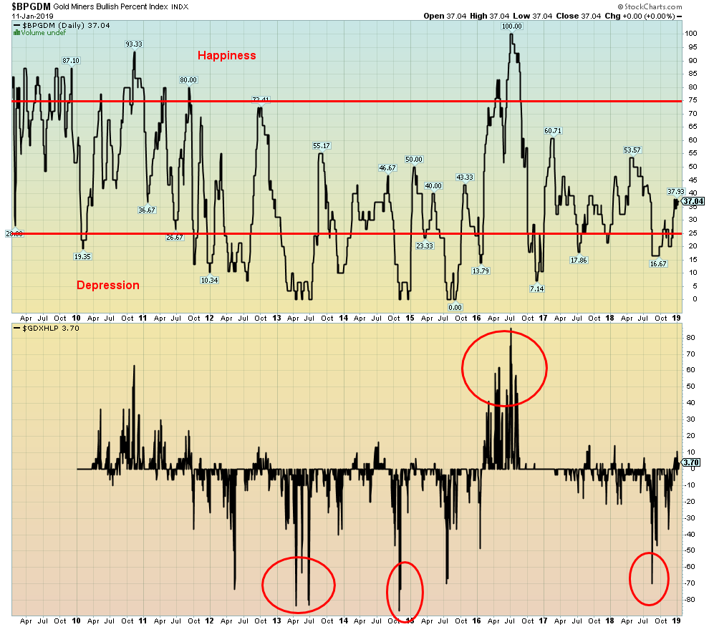Click the green Volume undef legend icon
This screenshot has height=627, width=709.
17,33
